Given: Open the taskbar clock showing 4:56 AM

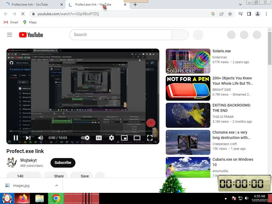Looking at the screenshot, I should tap(260, 198).
